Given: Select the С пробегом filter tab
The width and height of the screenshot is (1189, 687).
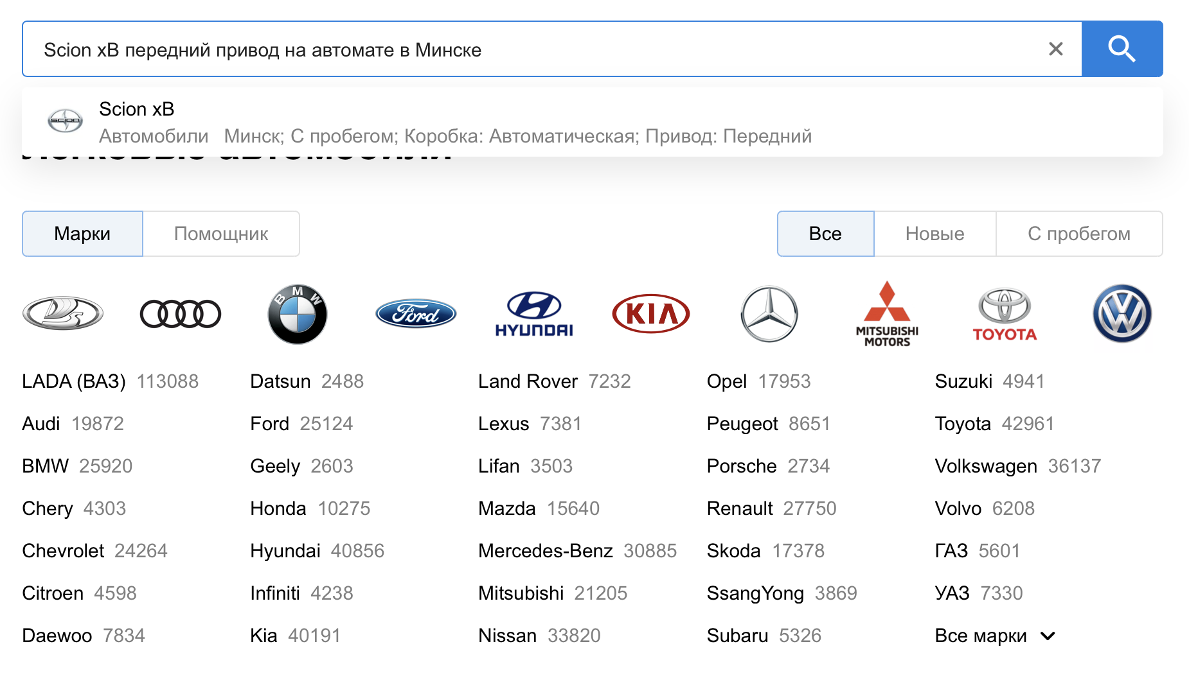Looking at the screenshot, I should (1079, 234).
